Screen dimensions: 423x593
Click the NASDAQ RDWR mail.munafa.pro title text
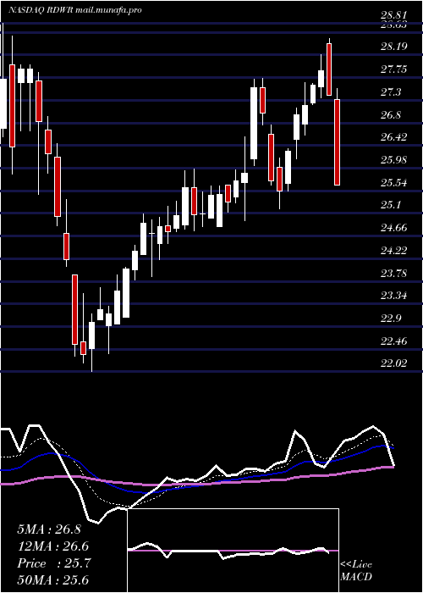click(x=75, y=10)
